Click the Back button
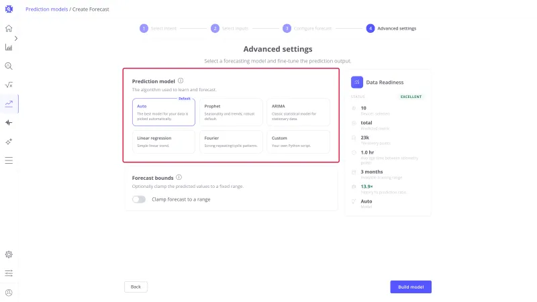 [x=136, y=287]
